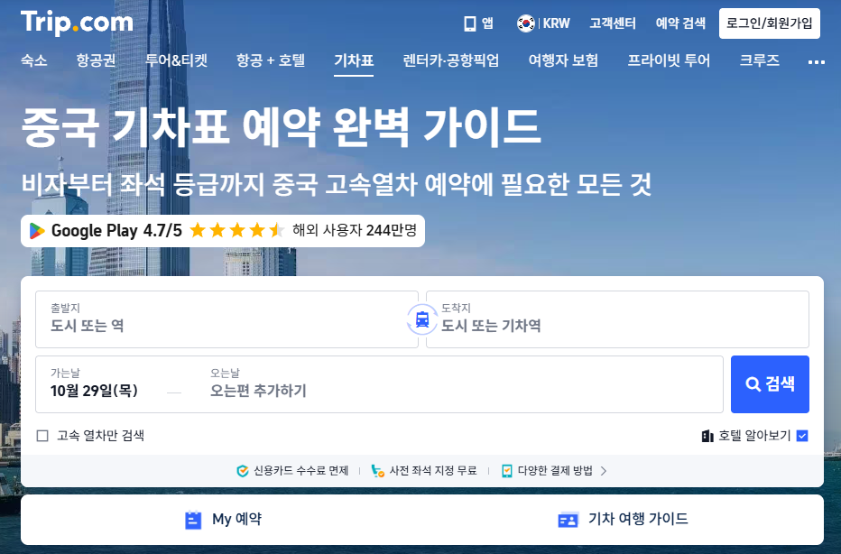Click the Korean flag currency icon
Viewport: 841px width, 554px height.
point(525,23)
